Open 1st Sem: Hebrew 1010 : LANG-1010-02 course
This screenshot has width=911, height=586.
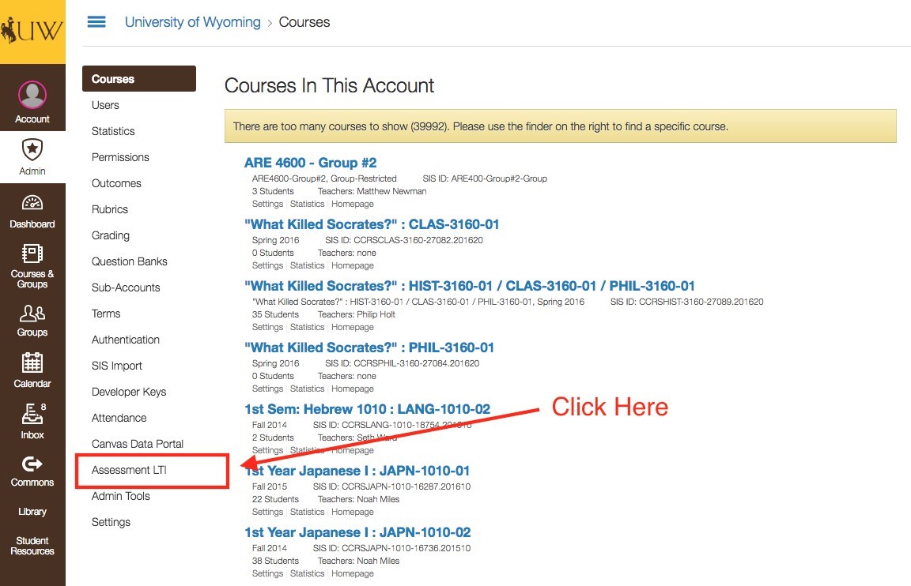pos(367,409)
